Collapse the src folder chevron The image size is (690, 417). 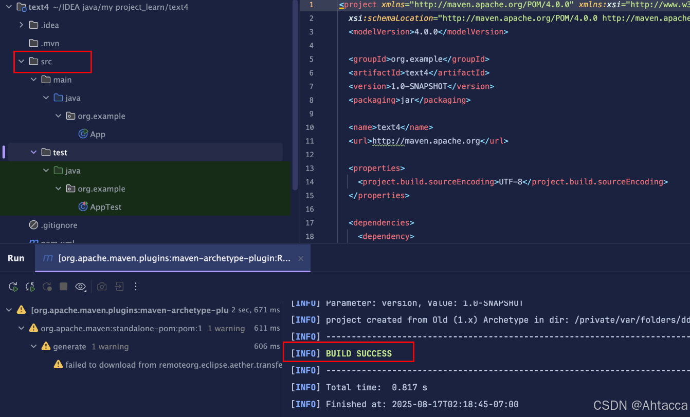pyautogui.click(x=21, y=61)
